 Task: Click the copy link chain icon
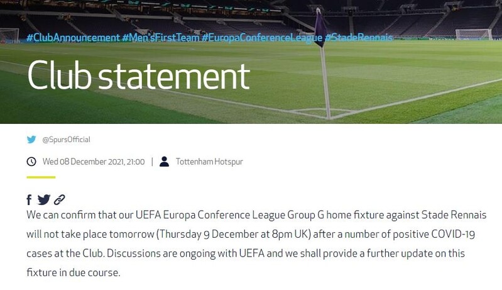(60, 200)
